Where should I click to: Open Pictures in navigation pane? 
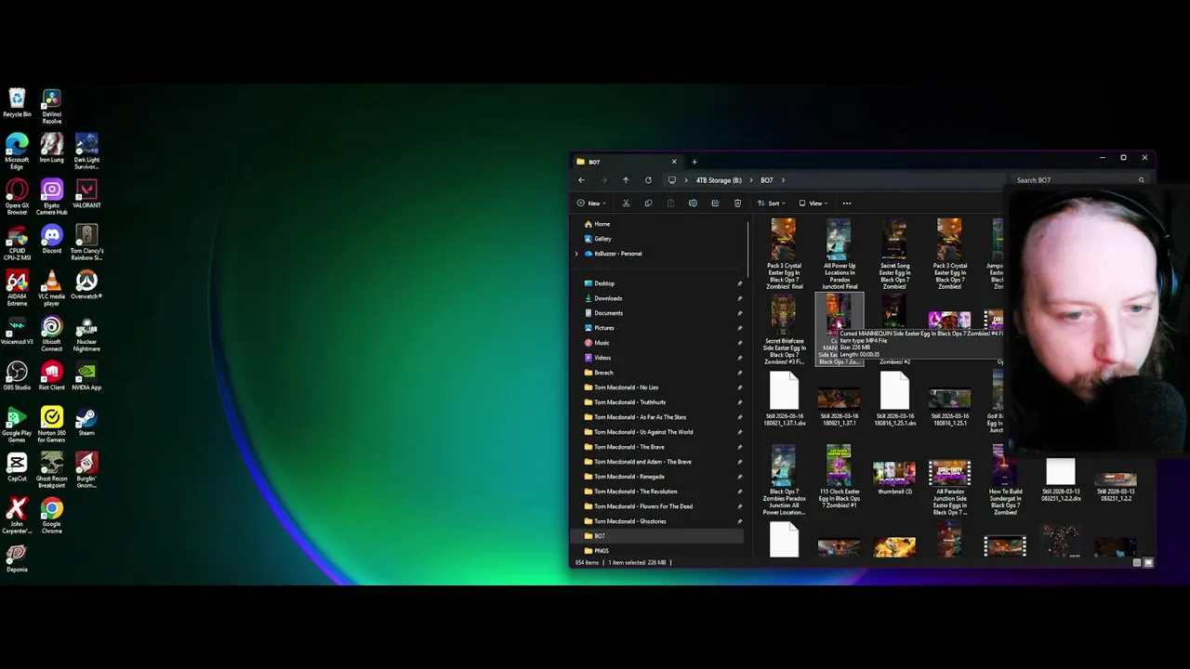pos(603,328)
